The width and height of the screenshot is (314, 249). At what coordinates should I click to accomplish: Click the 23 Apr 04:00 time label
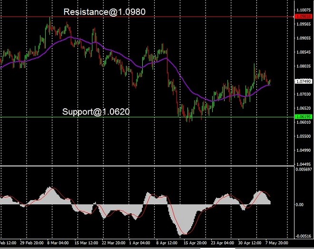tap(222, 243)
